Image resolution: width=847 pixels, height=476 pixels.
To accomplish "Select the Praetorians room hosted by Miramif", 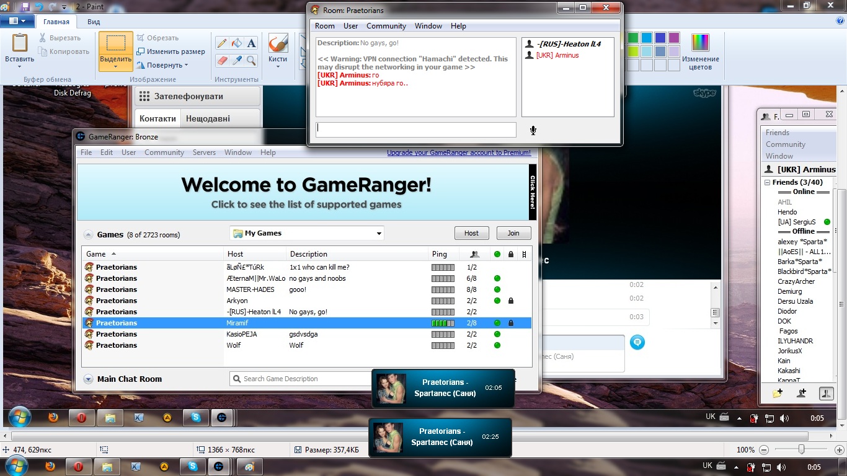I will (x=307, y=323).
